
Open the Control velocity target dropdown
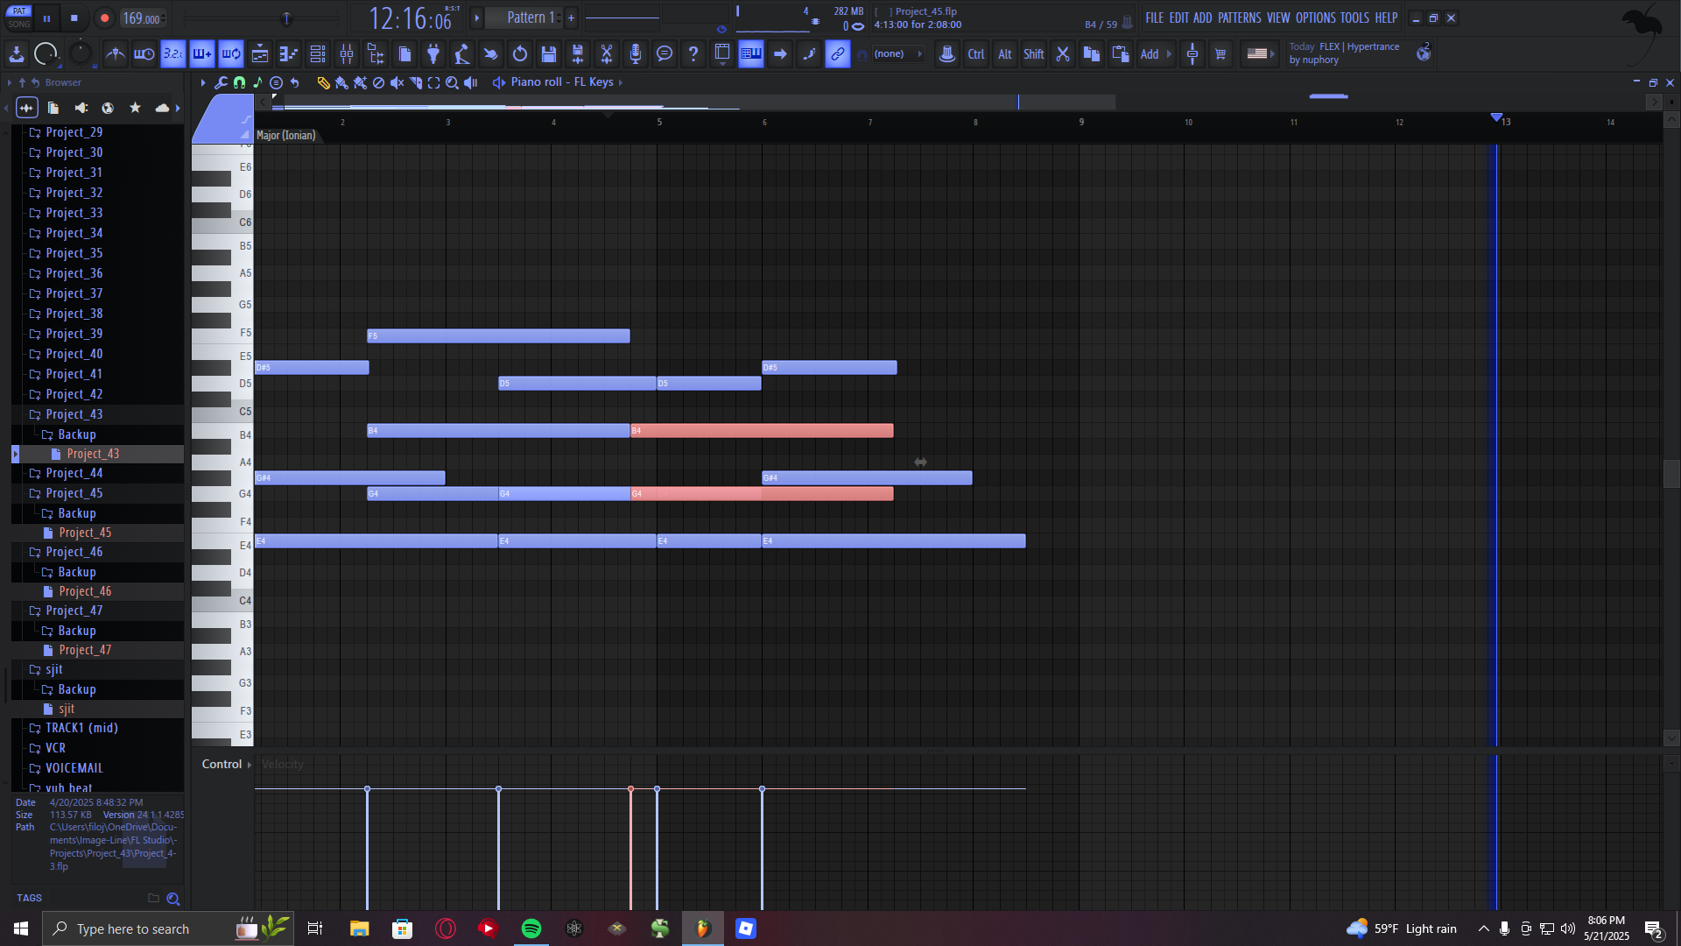tap(226, 764)
